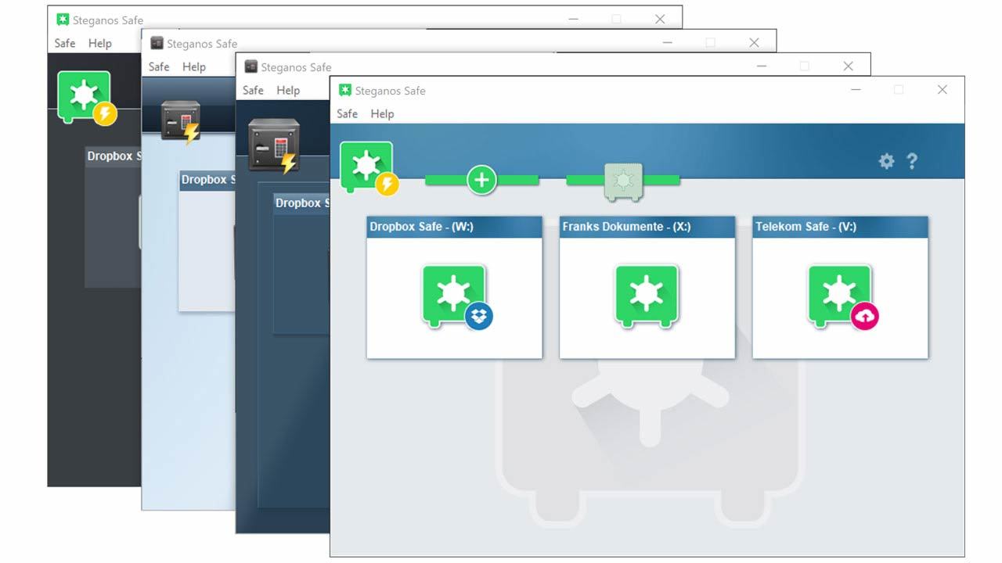
Task: Click green safe icon in dark rearmost window
Action: tap(86, 98)
